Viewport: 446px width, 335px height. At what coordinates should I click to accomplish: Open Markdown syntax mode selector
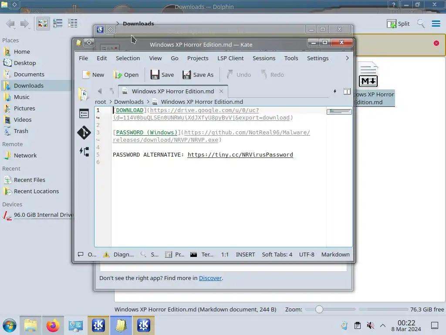coord(335,254)
